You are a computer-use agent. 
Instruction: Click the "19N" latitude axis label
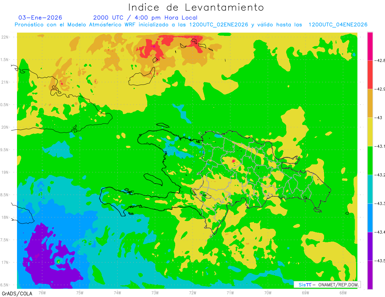pyautogui.click(x=5, y=172)
